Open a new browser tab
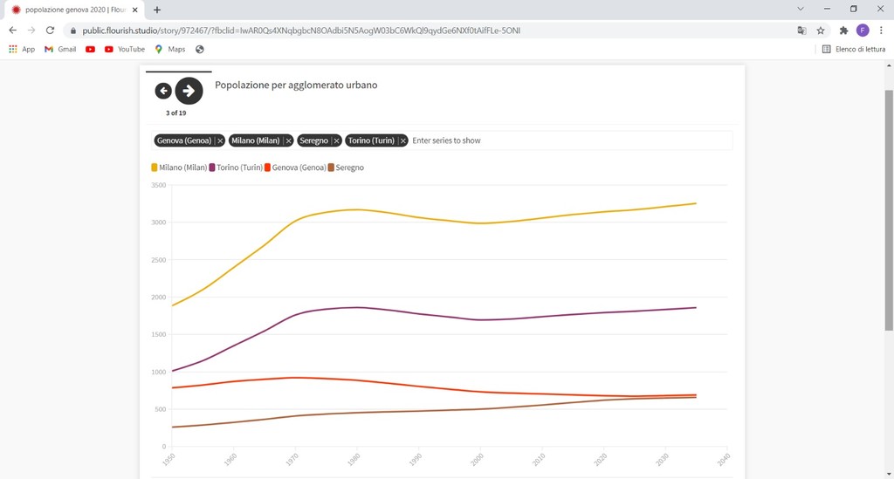The image size is (894, 479). pyautogui.click(x=157, y=10)
